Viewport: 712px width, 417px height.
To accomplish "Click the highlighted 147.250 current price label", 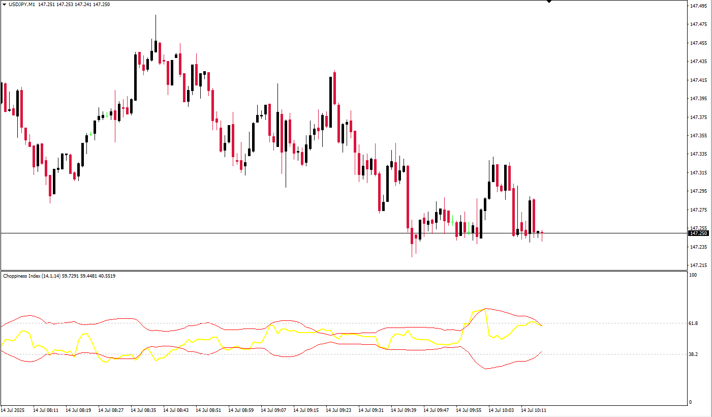I will click(x=698, y=233).
